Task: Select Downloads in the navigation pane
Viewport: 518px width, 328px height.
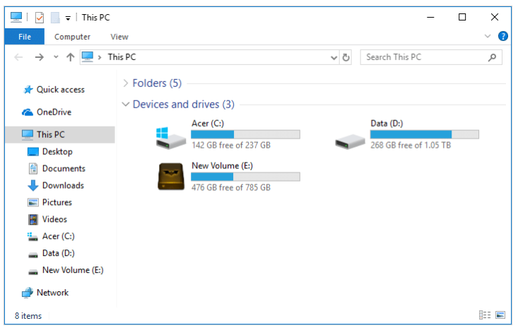Action: click(63, 185)
